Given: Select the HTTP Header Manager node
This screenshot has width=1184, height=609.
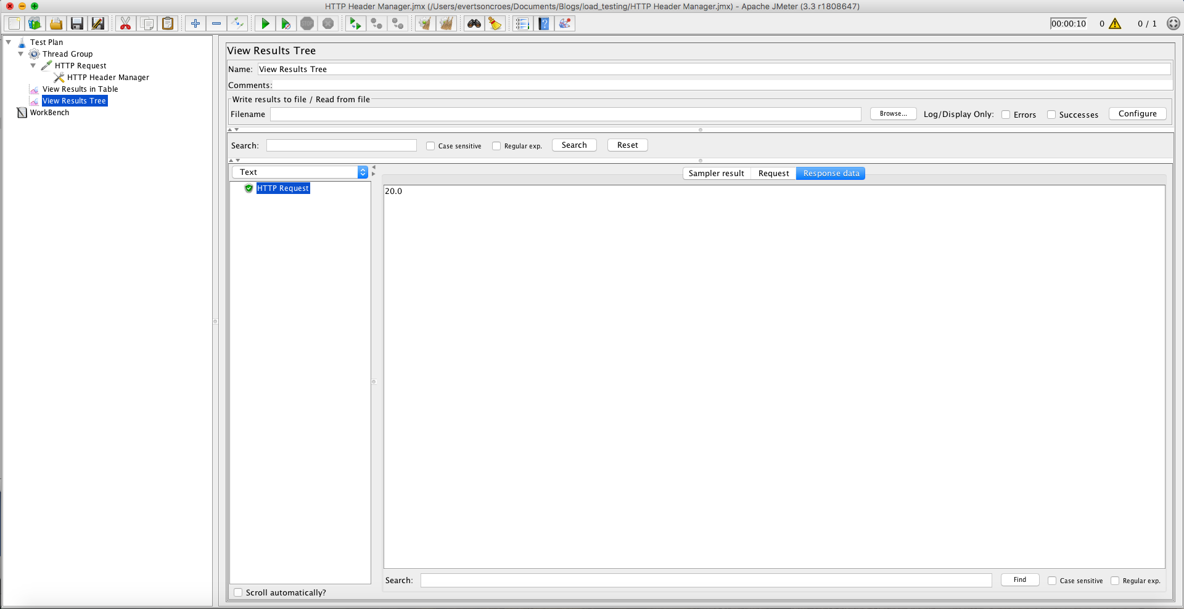Looking at the screenshot, I should (x=108, y=78).
